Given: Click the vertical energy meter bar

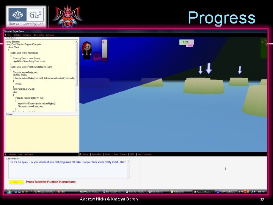Looking at the screenshot, I should pos(105,50).
